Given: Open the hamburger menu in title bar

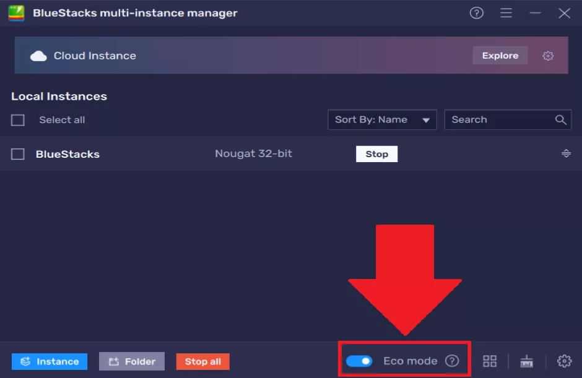Looking at the screenshot, I should tap(506, 13).
